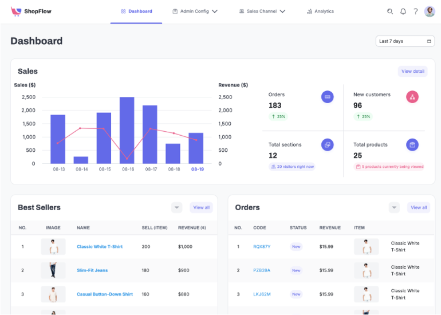Open the Best Sellers filter icon

[x=177, y=207]
